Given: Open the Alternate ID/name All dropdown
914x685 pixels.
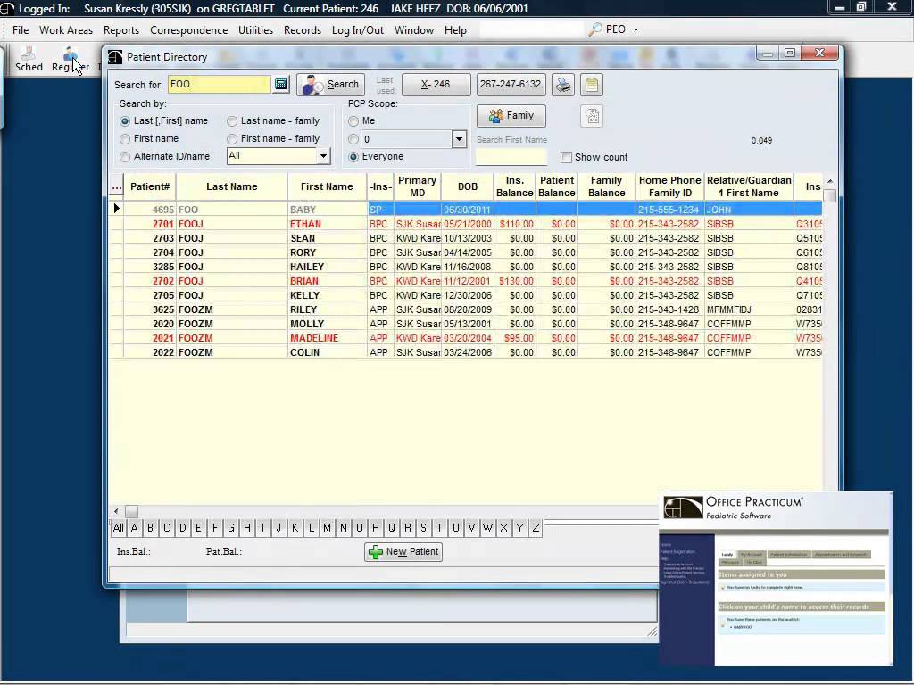Looking at the screenshot, I should tap(323, 156).
